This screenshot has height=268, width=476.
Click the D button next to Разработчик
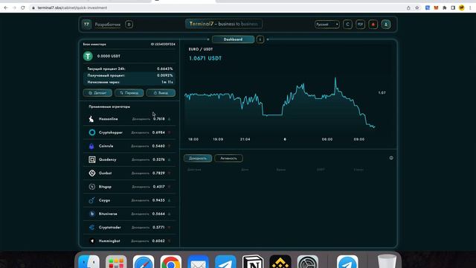pos(129,25)
